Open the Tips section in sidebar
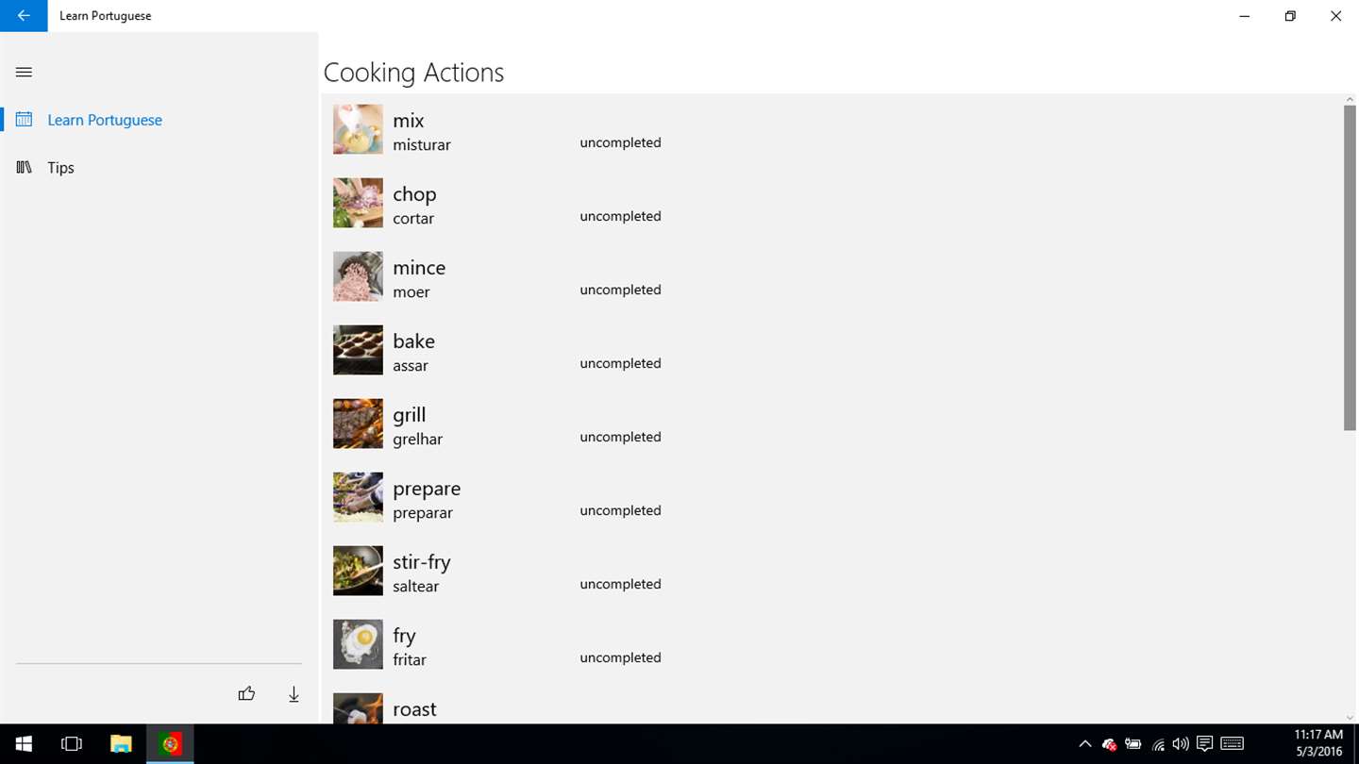The height and width of the screenshot is (764, 1359). [60, 168]
